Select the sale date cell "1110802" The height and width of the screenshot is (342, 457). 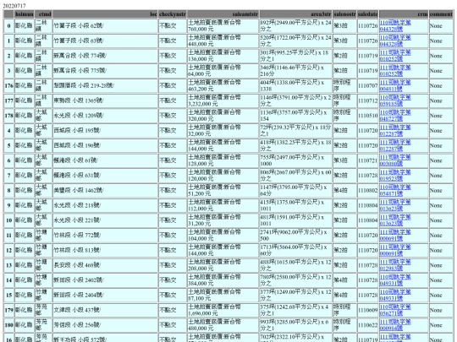(368, 191)
